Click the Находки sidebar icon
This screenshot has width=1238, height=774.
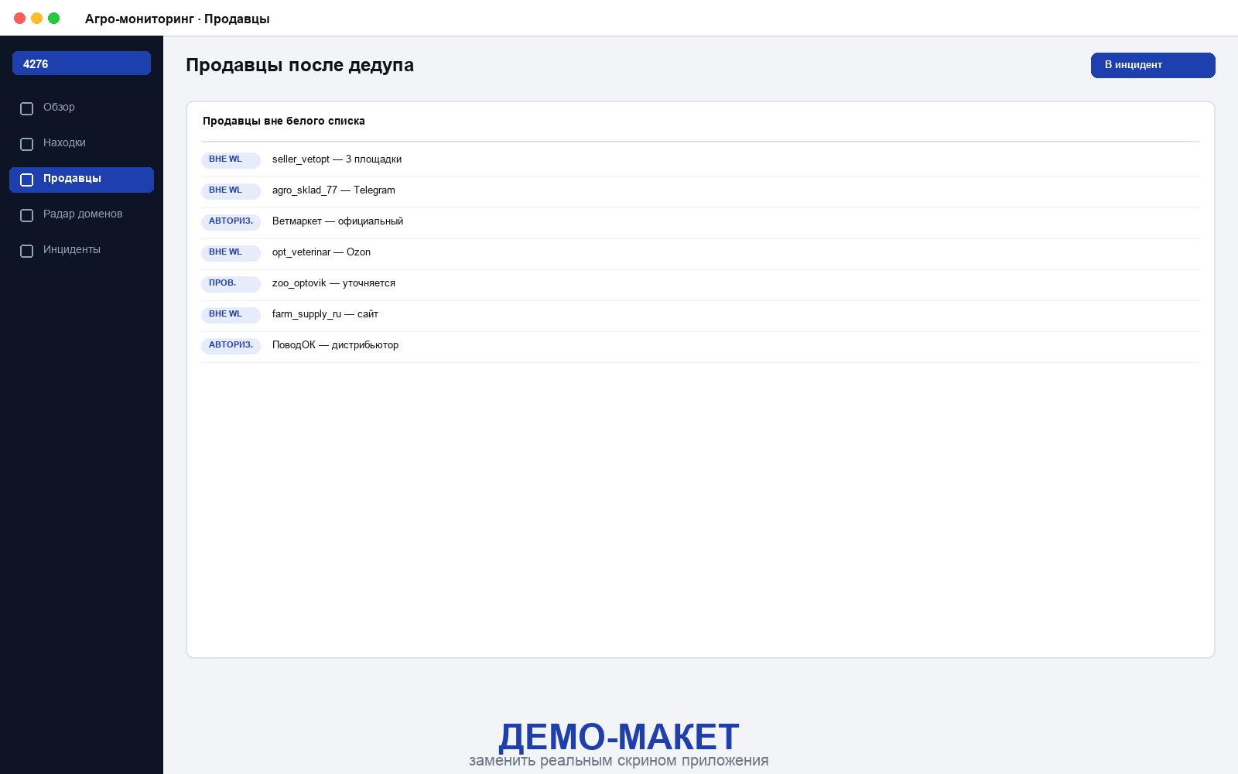point(26,144)
